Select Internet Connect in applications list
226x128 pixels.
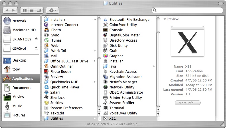click(x=64, y=25)
